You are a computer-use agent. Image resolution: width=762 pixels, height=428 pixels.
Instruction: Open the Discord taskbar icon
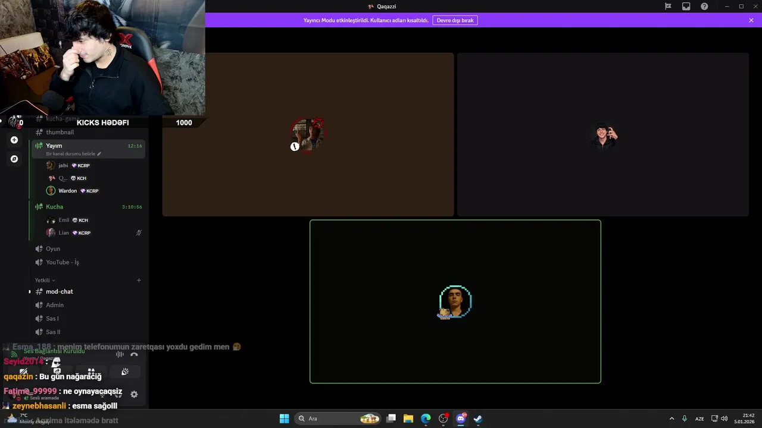pos(461,418)
